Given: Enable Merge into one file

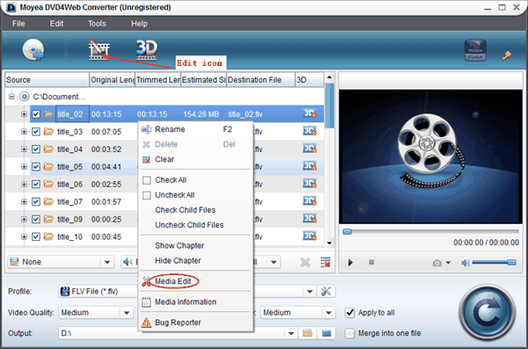Looking at the screenshot, I should (350, 333).
